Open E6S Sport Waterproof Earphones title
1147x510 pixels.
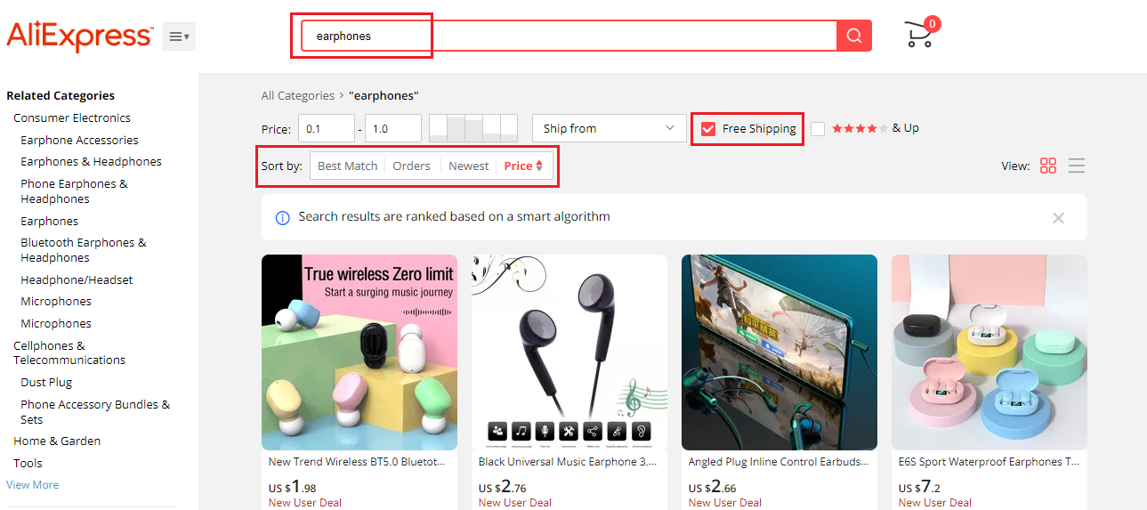[x=988, y=462]
